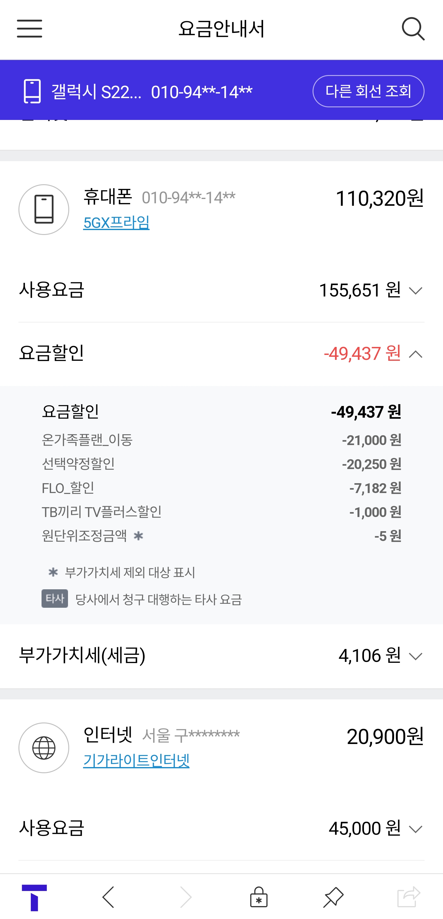The width and height of the screenshot is (443, 919).
Task: Open the hamburger menu
Action: pos(29,29)
